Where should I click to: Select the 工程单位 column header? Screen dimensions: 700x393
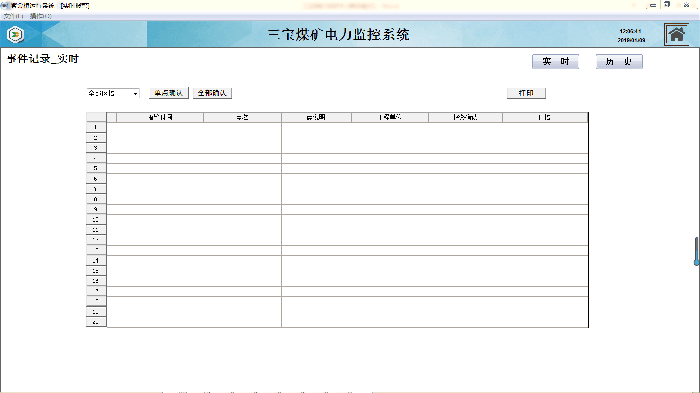pyautogui.click(x=390, y=118)
